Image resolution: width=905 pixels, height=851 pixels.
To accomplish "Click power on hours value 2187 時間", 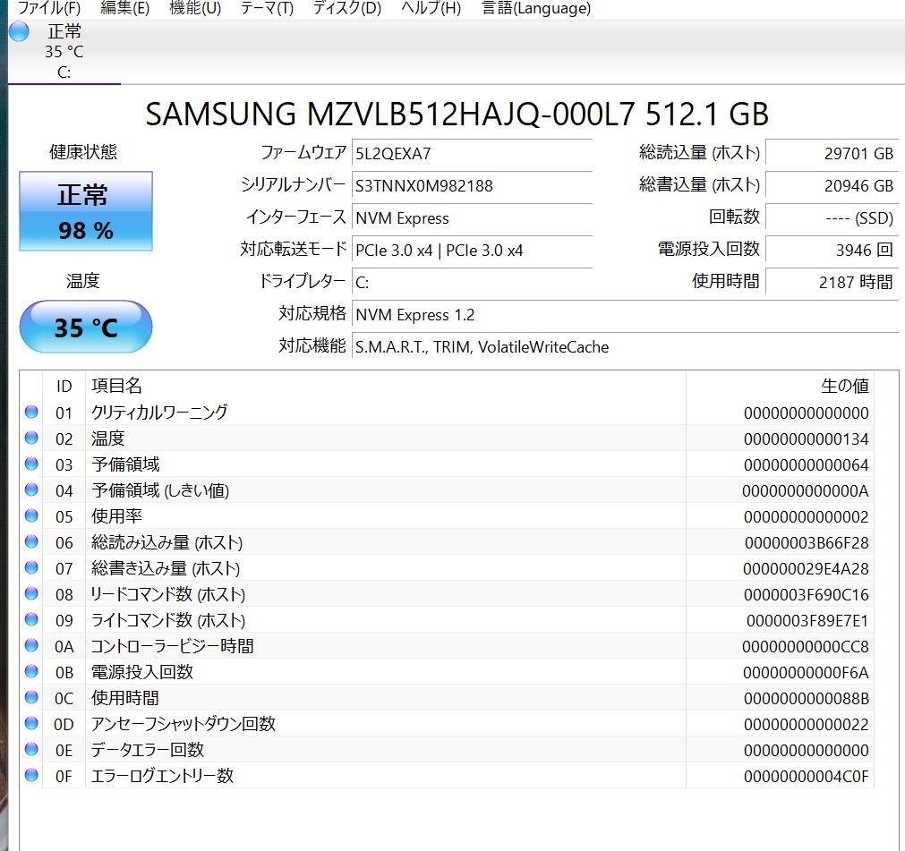I will point(832,282).
